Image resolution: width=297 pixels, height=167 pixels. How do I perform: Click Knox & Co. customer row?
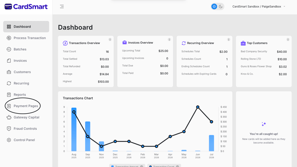click(x=264, y=74)
